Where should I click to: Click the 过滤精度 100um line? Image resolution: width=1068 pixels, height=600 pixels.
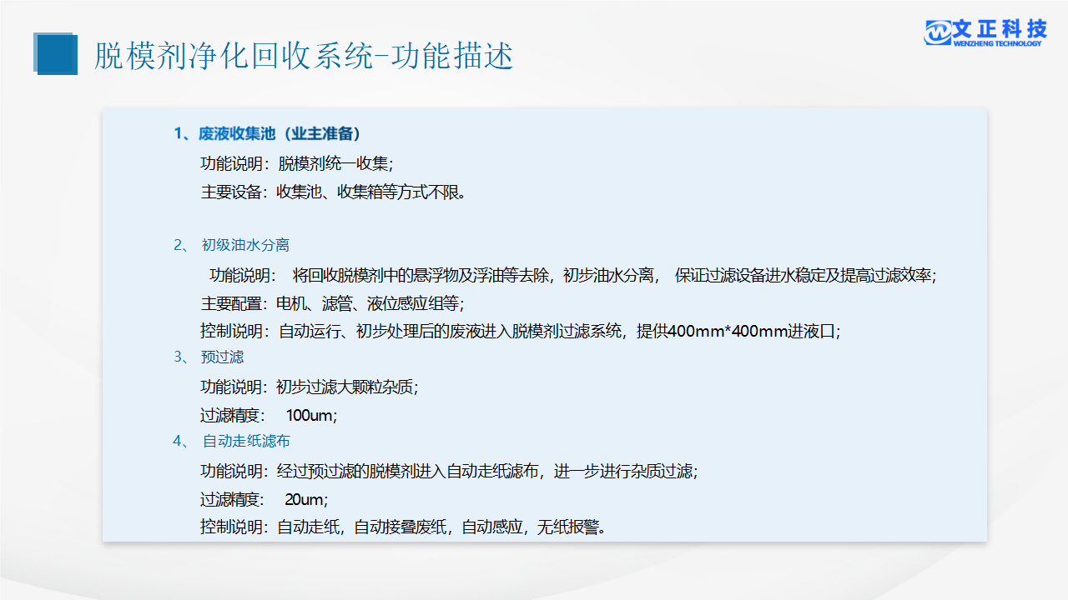click(x=269, y=415)
